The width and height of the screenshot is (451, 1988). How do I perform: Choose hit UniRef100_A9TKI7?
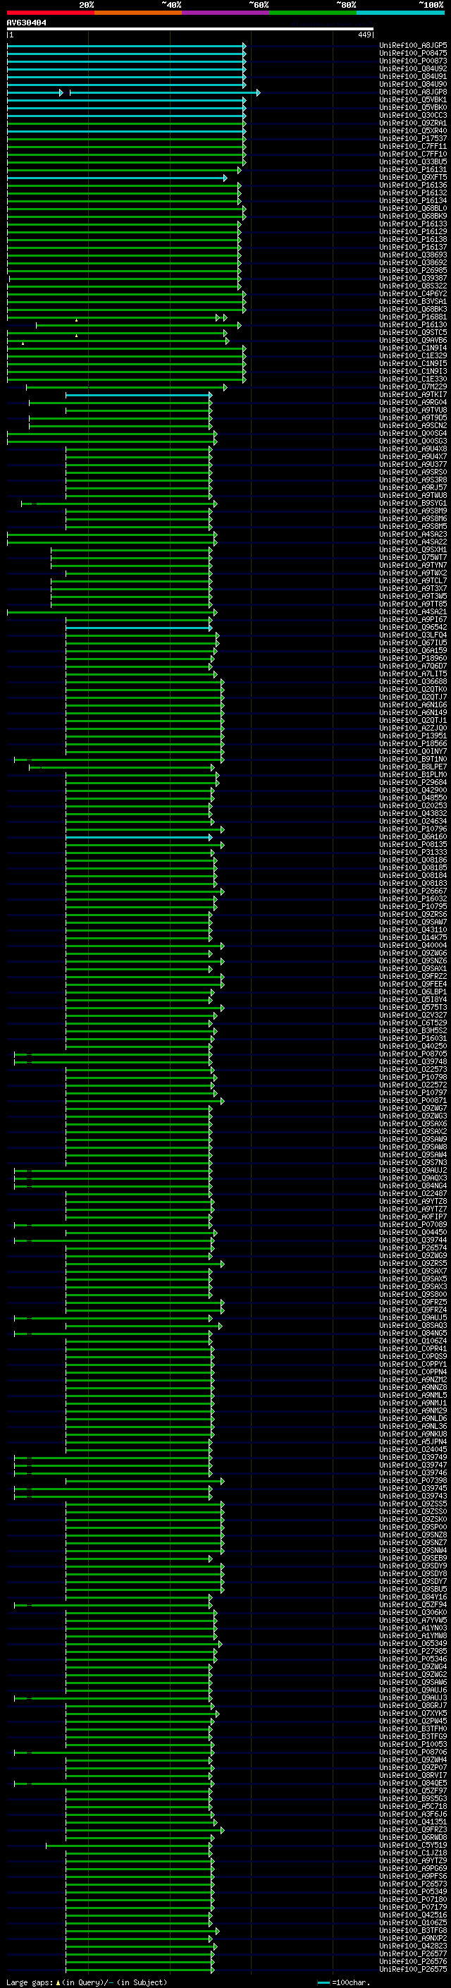click(413, 394)
